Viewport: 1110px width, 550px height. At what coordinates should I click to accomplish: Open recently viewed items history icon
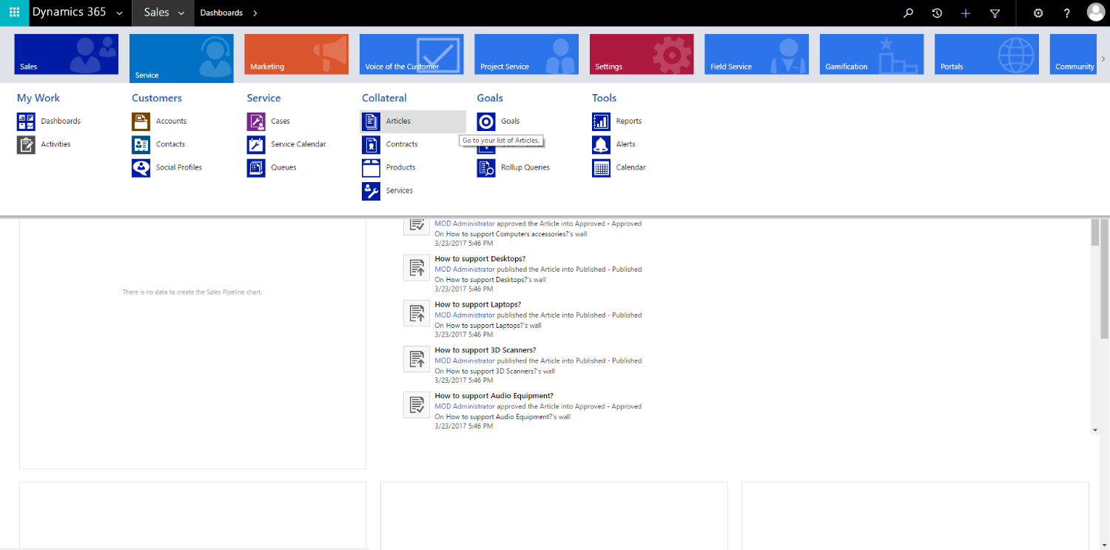click(x=937, y=13)
